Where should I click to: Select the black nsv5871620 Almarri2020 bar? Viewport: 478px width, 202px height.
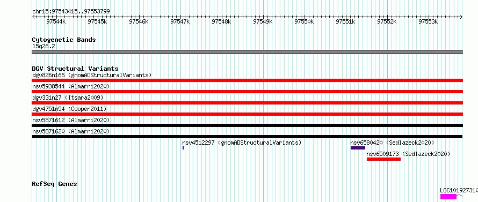click(247, 137)
